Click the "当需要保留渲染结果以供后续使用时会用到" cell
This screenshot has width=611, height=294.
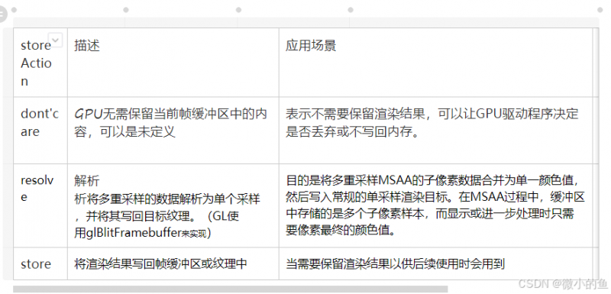(x=435, y=263)
